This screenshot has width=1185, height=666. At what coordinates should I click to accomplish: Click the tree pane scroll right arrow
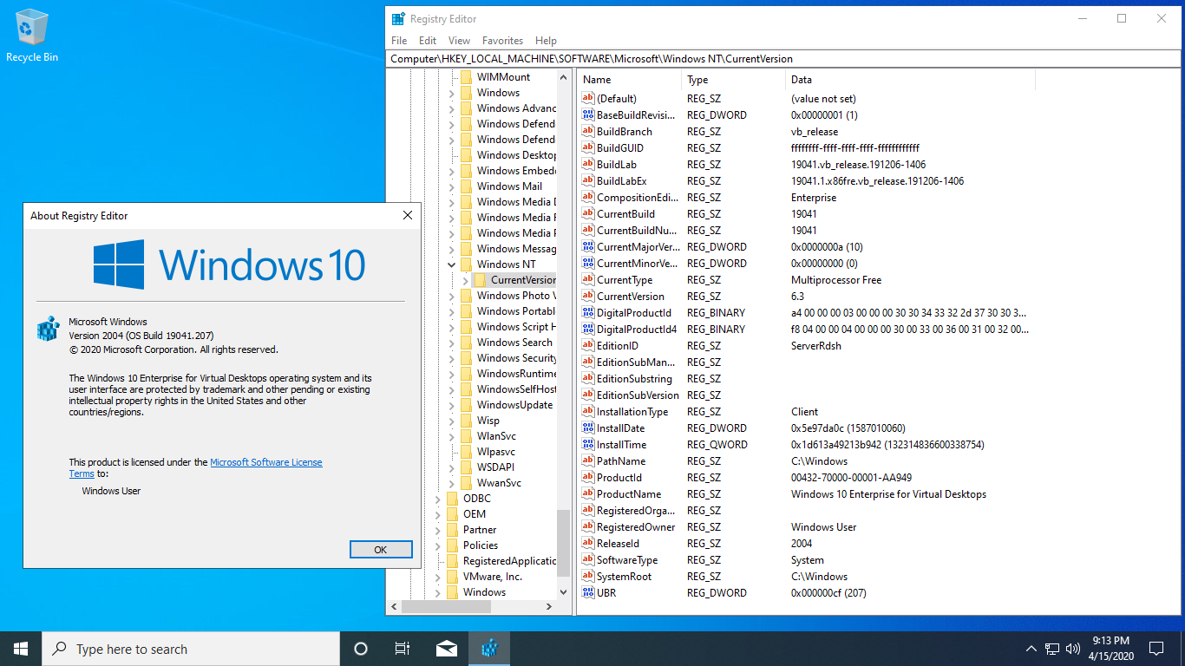coord(550,608)
